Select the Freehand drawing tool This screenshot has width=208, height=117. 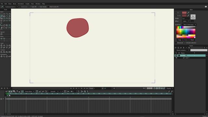pos(1,16)
